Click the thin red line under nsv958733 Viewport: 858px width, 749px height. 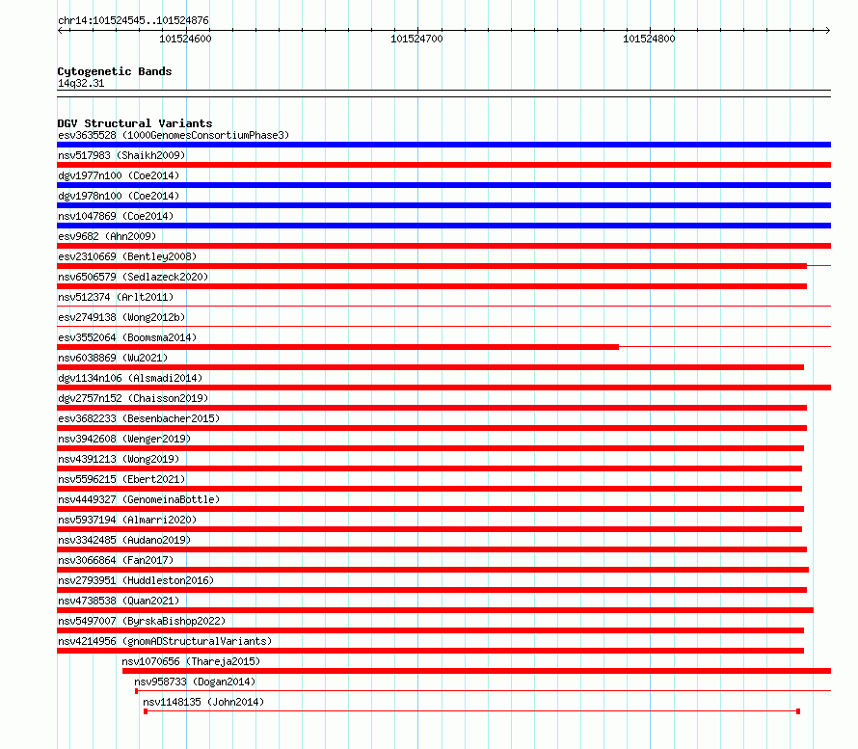tap(483, 691)
